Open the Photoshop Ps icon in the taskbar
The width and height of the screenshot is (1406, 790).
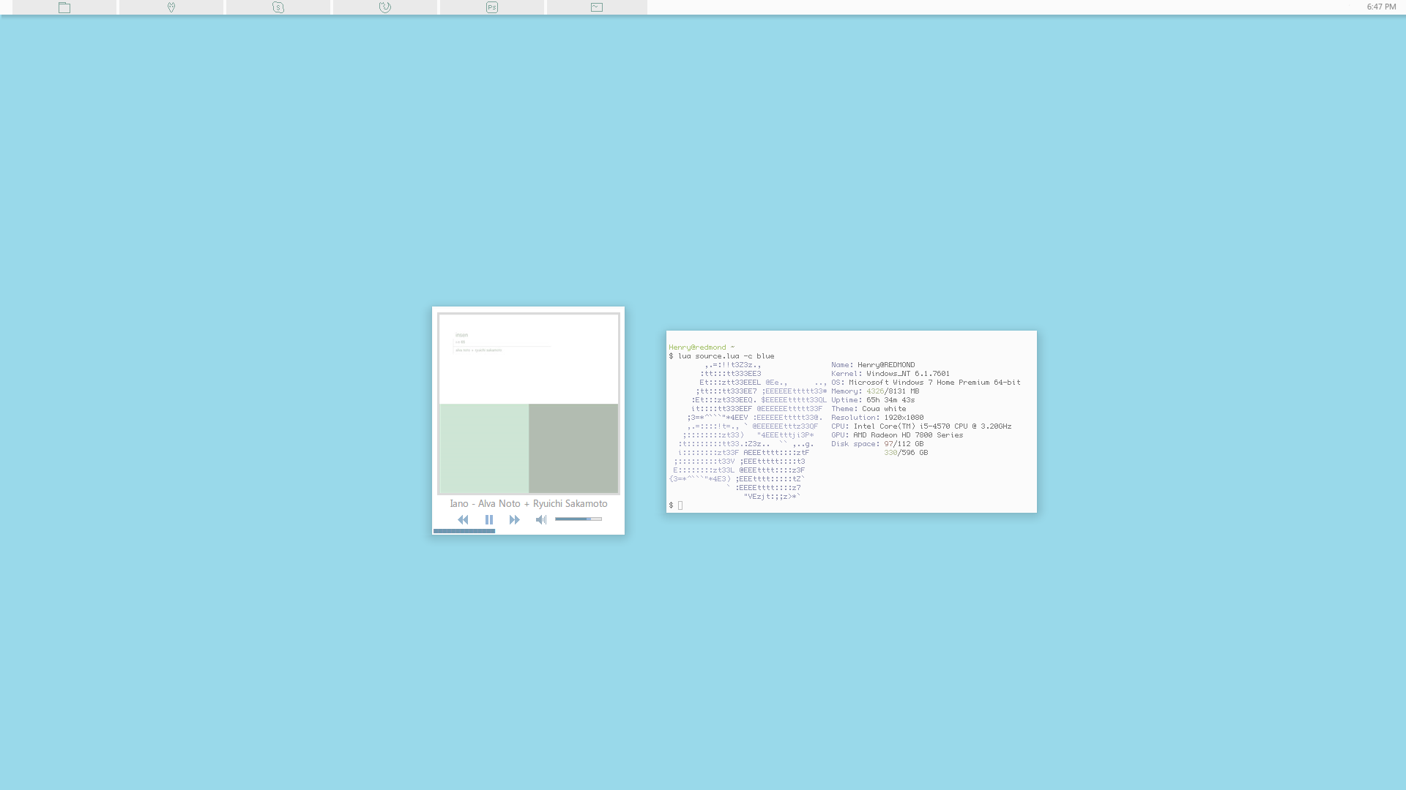click(492, 7)
